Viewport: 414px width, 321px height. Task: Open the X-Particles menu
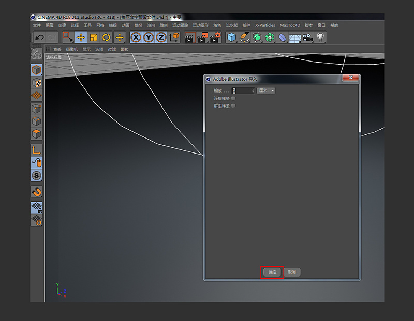coord(265,25)
